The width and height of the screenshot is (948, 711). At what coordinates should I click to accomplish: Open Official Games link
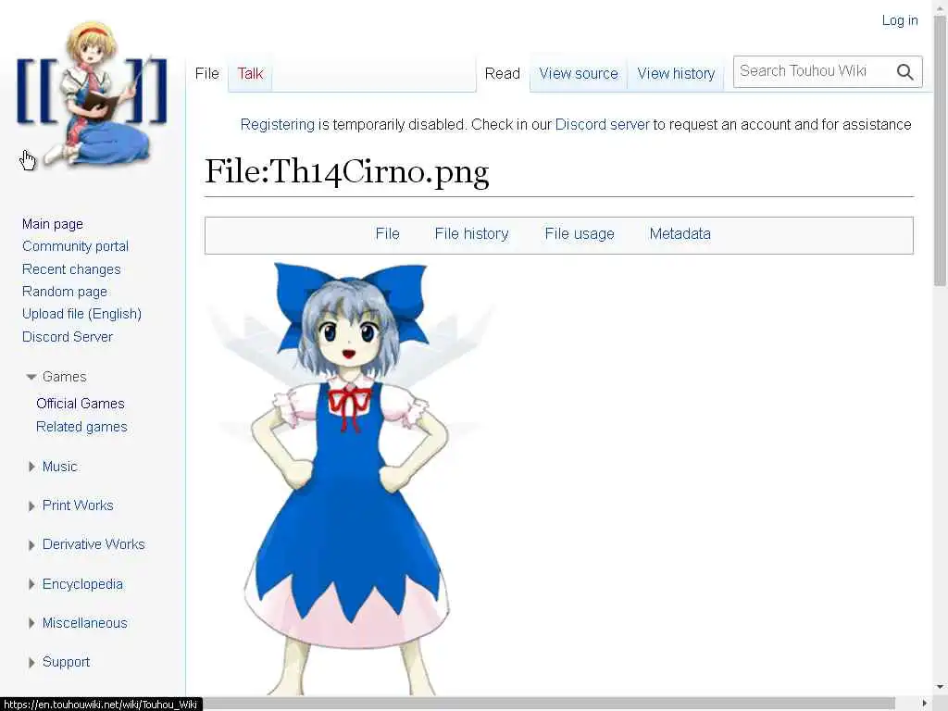[x=81, y=404]
